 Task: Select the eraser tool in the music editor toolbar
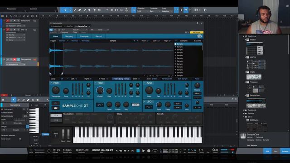click(x=28, y=100)
